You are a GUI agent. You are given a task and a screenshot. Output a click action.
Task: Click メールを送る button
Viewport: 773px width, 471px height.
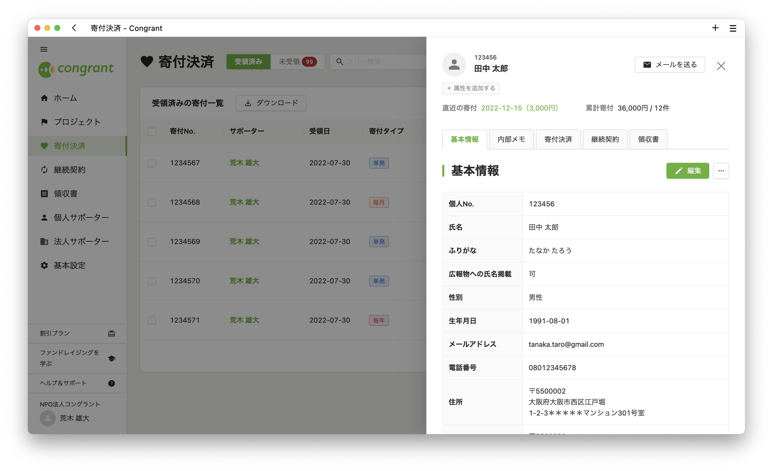click(670, 65)
